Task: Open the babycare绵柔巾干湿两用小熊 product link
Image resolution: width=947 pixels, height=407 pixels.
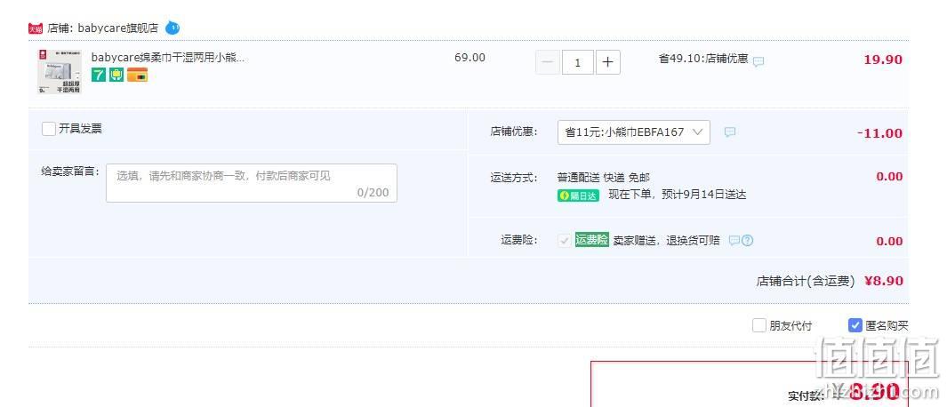Action: pyautogui.click(x=168, y=58)
